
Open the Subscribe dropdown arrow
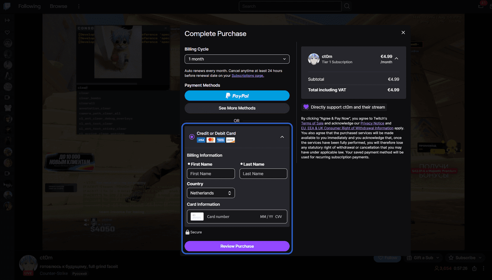point(481,258)
